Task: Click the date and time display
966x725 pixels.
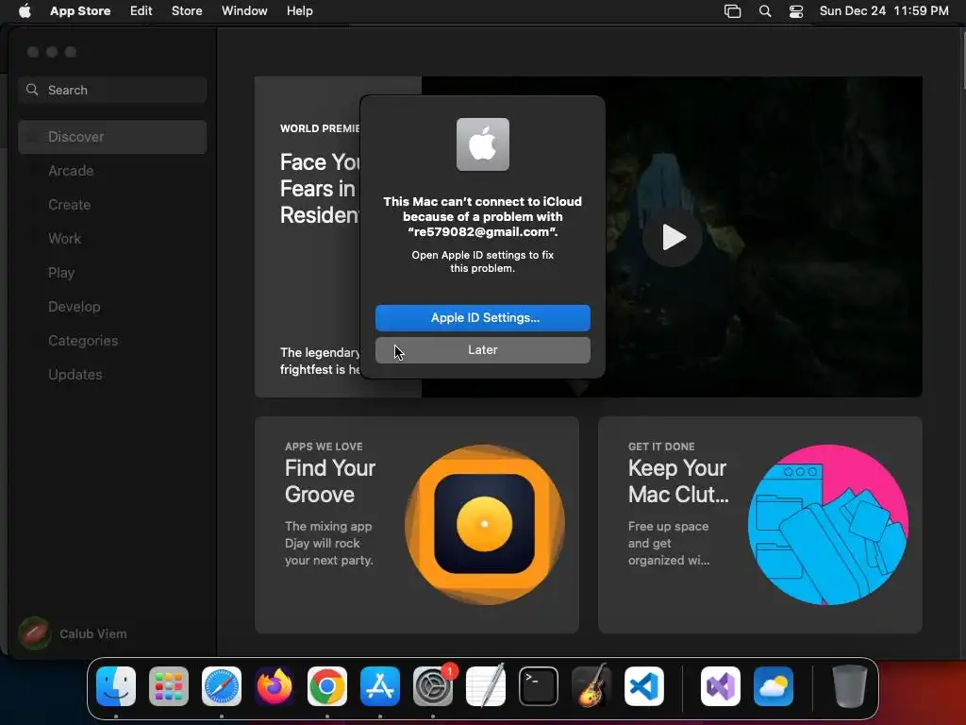Action: 883,10
